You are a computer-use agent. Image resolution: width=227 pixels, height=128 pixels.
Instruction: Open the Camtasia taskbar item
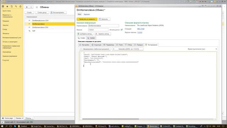[179, 126]
